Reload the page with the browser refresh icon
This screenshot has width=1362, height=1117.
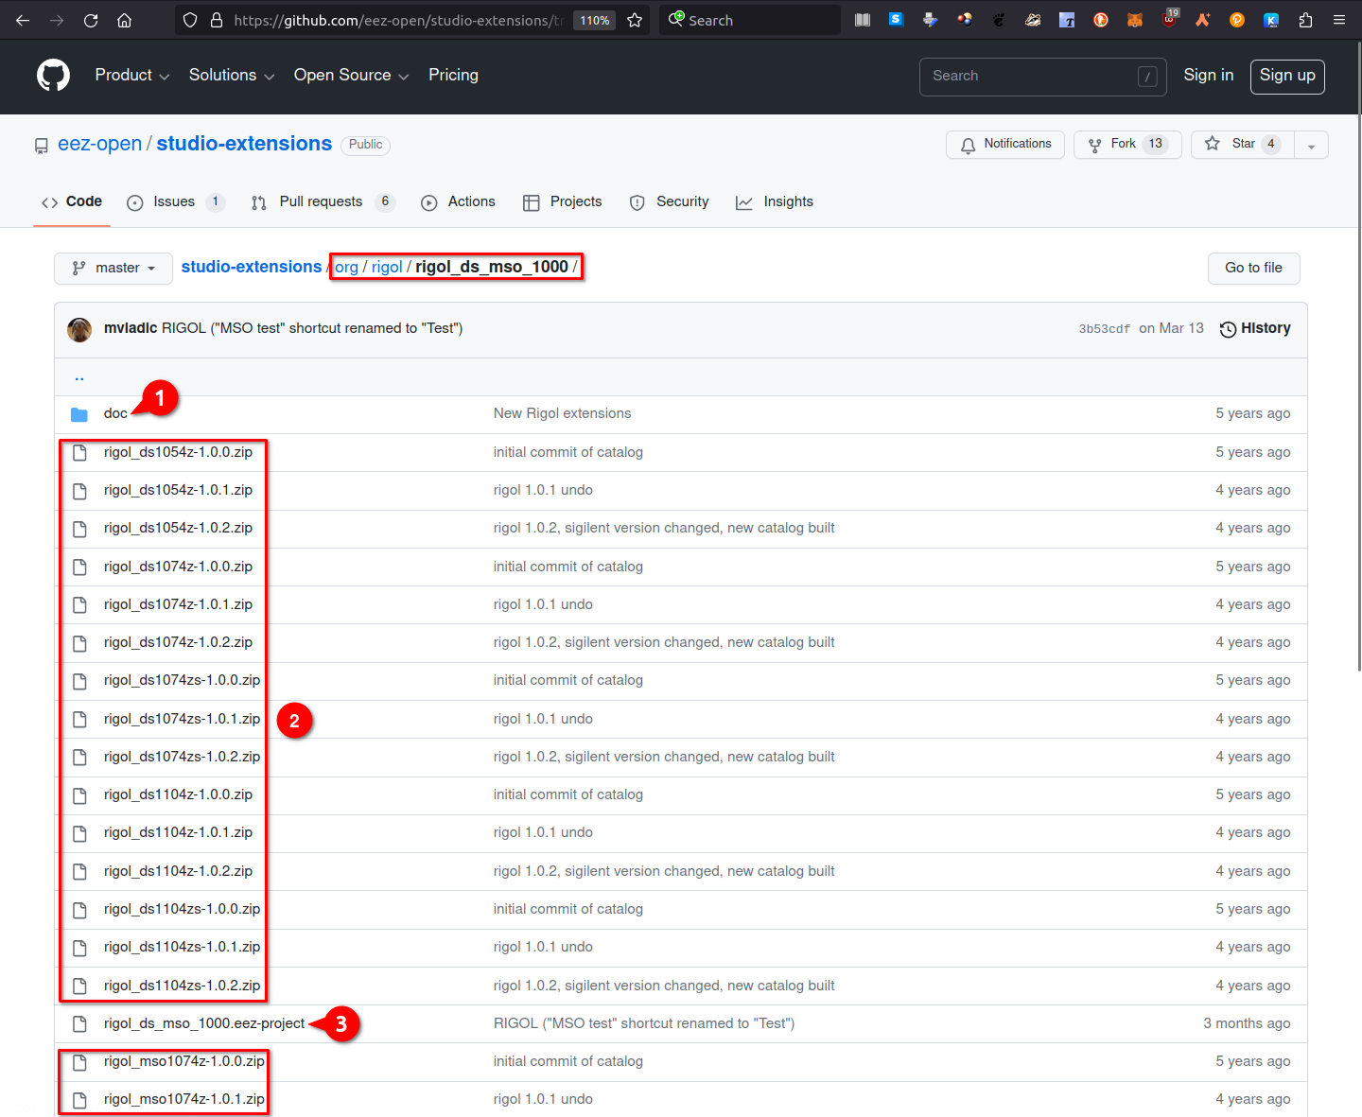click(91, 20)
